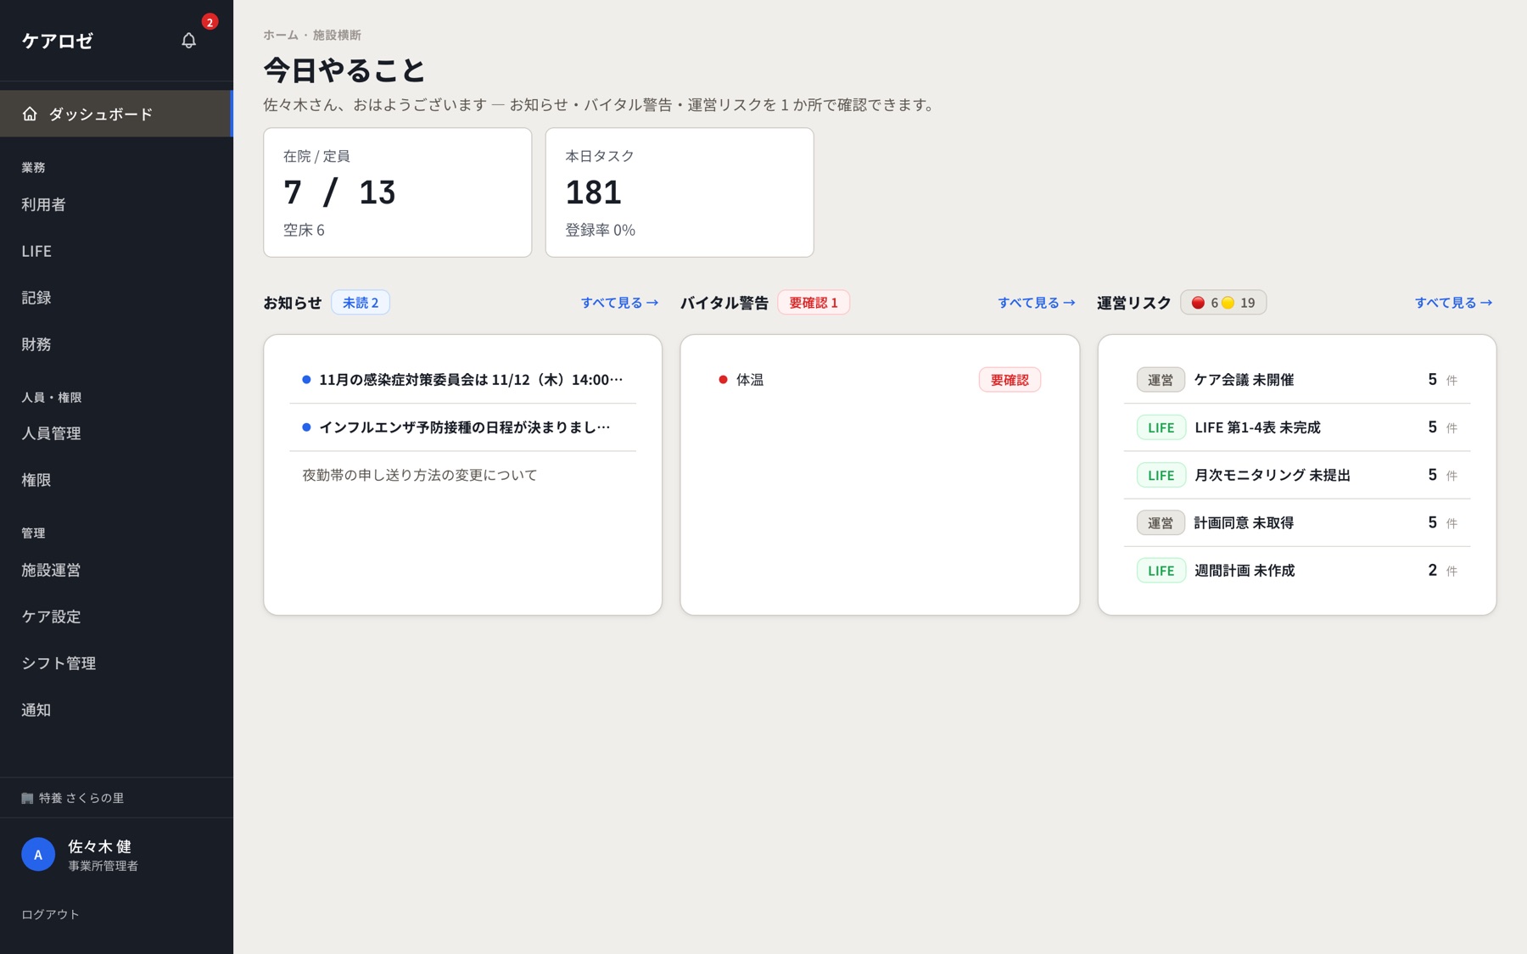Open the 11月の感染症対策委員会 notice

[x=463, y=380]
